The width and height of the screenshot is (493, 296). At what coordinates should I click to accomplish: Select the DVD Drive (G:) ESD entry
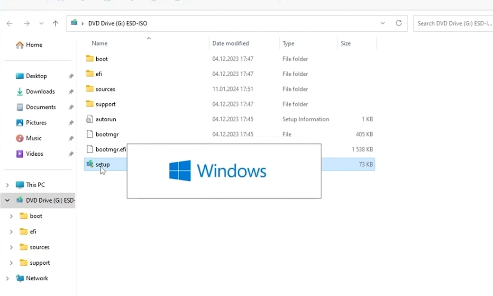click(x=47, y=200)
